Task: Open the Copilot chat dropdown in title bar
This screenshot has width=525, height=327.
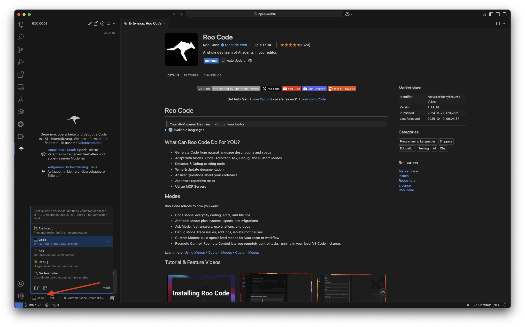Action: pyautogui.click(x=349, y=14)
